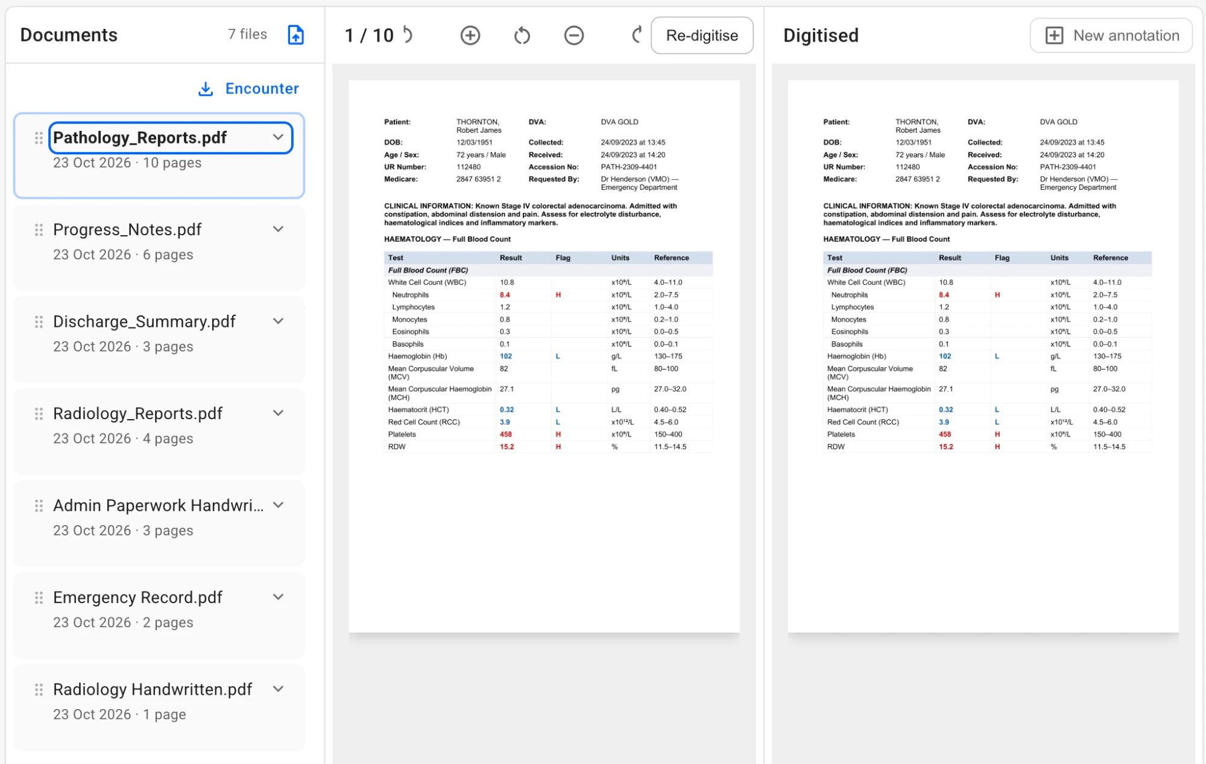Expand Pathology_Reports.pdf chevron

pyautogui.click(x=278, y=137)
